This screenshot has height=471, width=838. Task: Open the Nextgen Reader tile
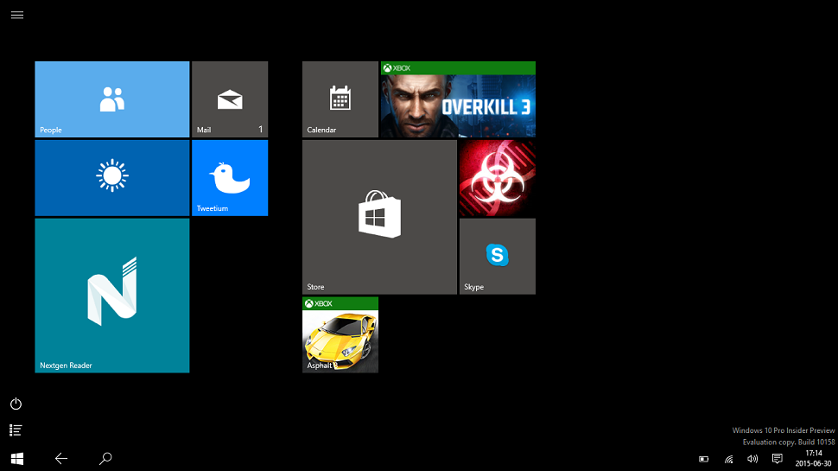(111, 295)
